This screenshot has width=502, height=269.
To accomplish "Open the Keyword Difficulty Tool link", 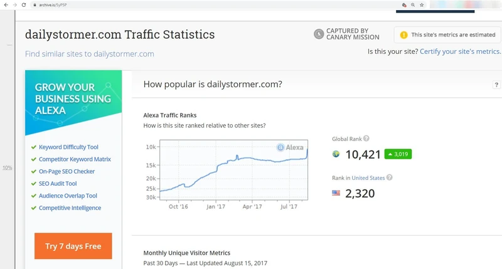I will [68, 147].
